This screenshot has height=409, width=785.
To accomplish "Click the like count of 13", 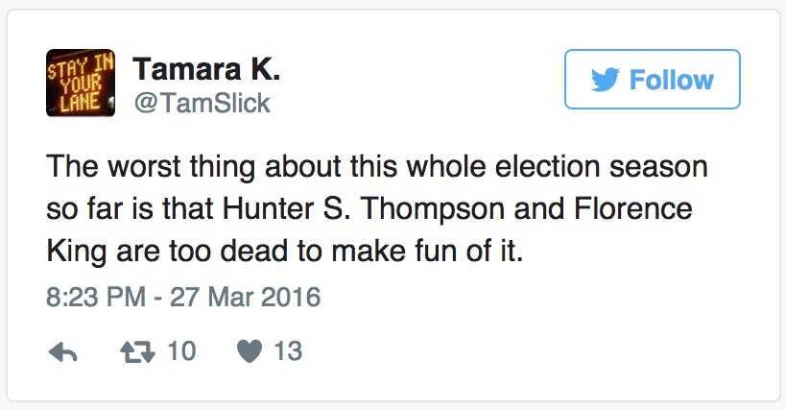I will 287,352.
